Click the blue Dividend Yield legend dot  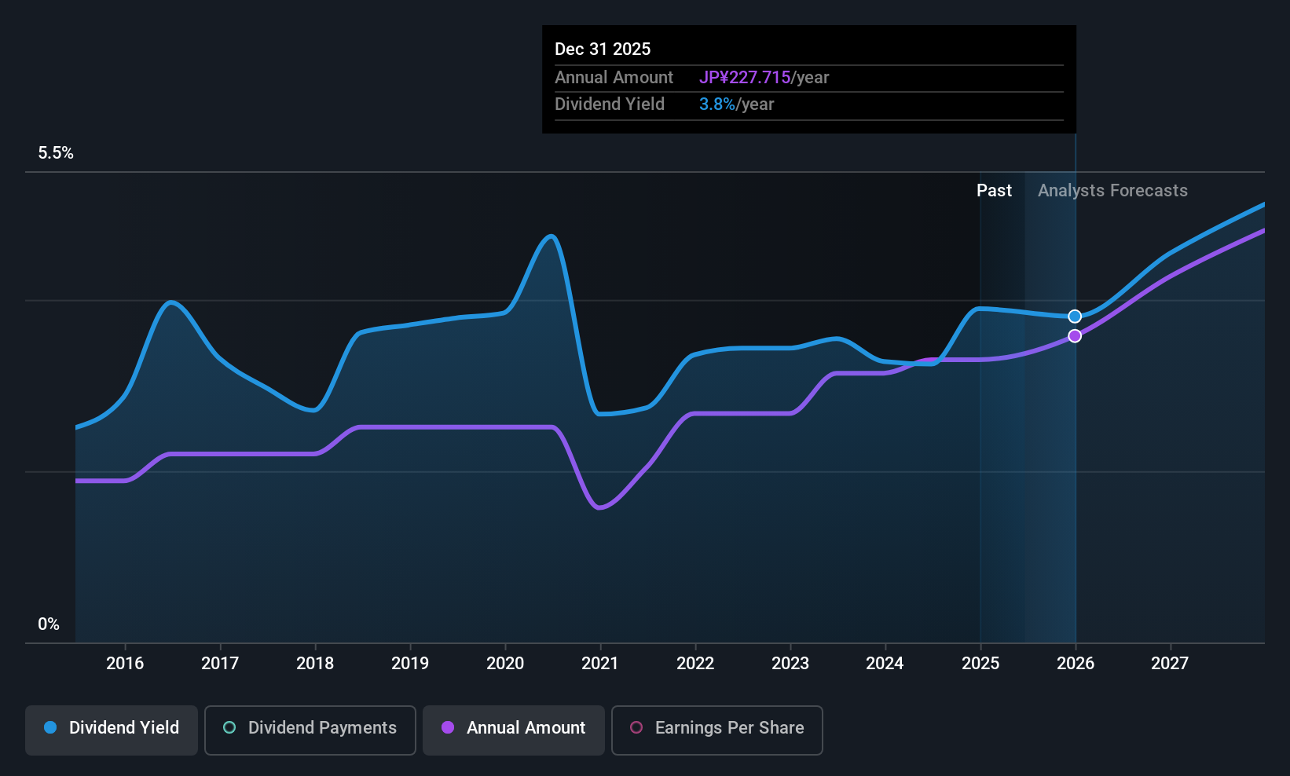50,727
